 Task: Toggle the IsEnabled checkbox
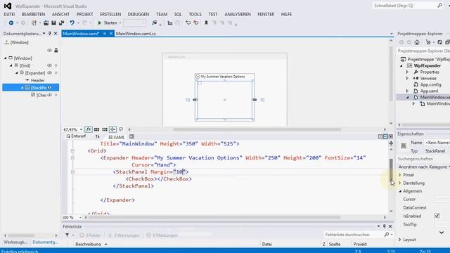(x=437, y=216)
